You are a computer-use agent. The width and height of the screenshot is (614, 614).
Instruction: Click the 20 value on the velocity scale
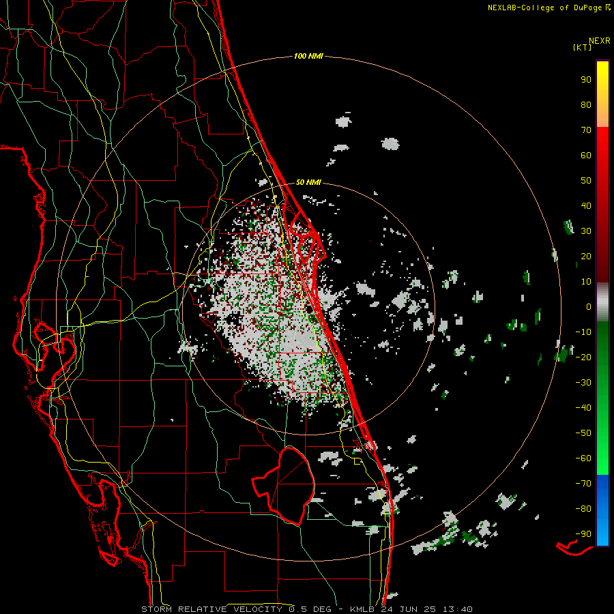click(x=586, y=256)
